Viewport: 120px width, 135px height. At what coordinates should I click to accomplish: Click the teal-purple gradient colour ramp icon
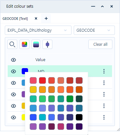point(36,44)
